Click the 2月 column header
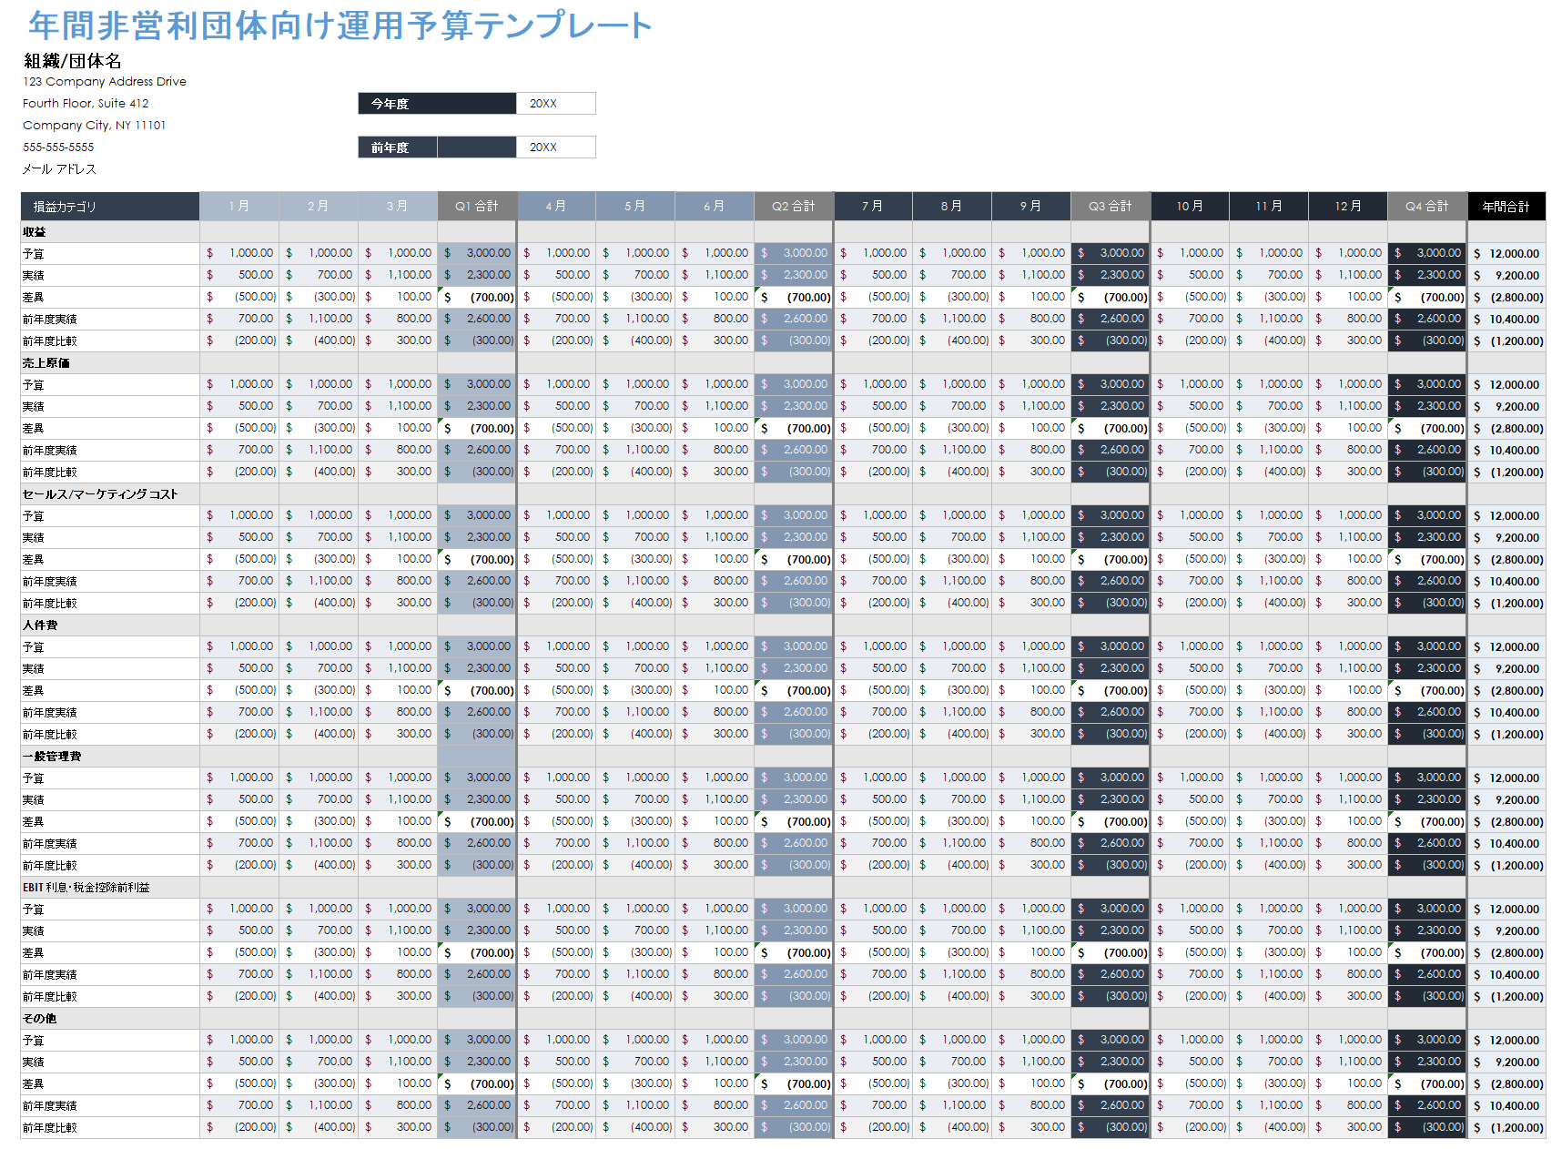This screenshot has height=1149, width=1562. [x=319, y=207]
